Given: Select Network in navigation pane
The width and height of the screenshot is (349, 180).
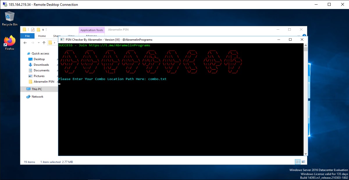Looking at the screenshot, I should [38, 97].
